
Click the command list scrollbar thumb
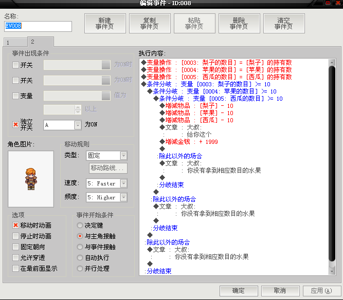point(332,164)
